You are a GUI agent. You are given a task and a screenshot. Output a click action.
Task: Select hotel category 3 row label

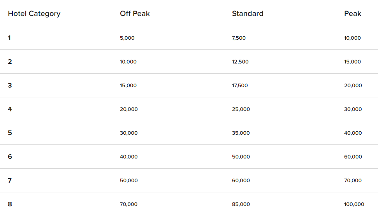coord(10,85)
